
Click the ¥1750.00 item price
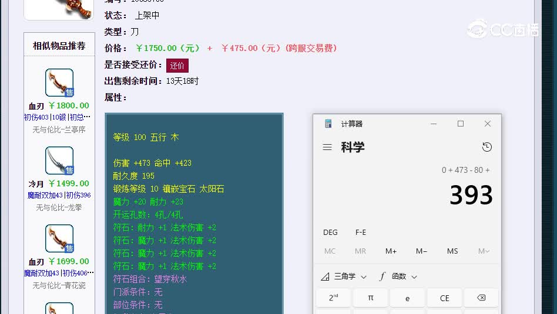click(x=167, y=48)
